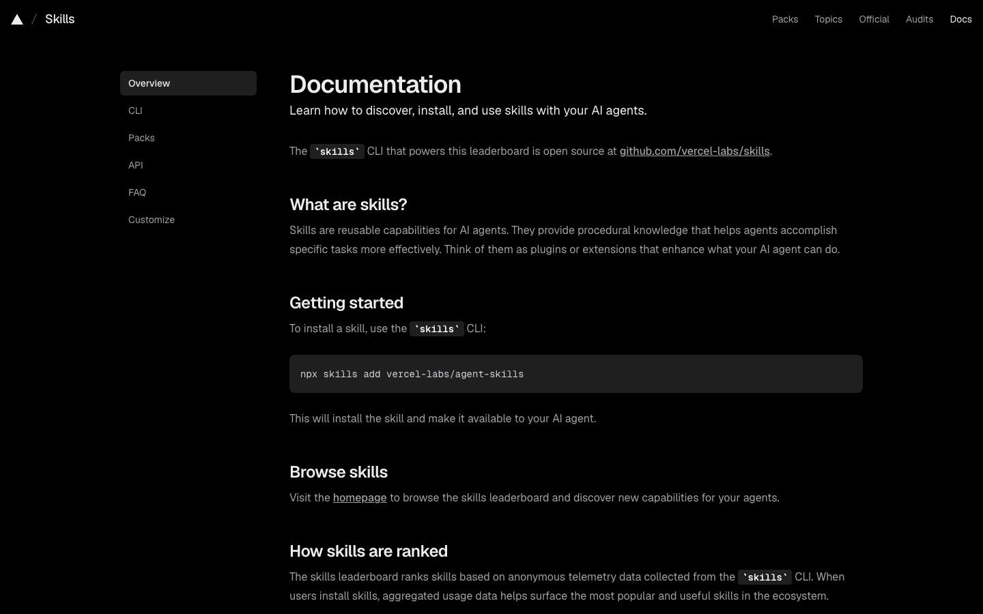This screenshot has height=614, width=983.
Task: Open the FAQ sidebar page
Action: [188, 192]
